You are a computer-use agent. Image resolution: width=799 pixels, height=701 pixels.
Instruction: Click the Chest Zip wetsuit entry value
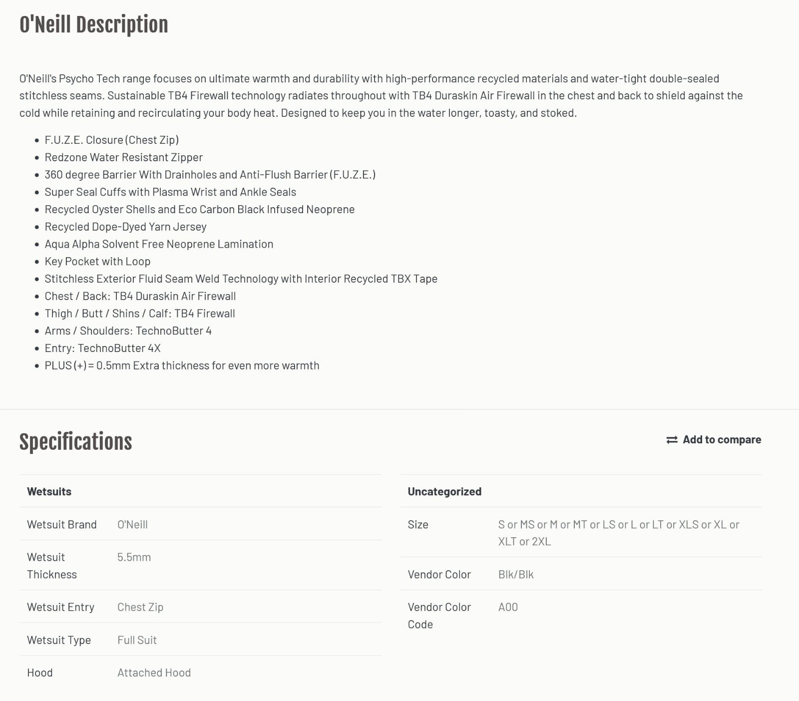click(x=140, y=607)
